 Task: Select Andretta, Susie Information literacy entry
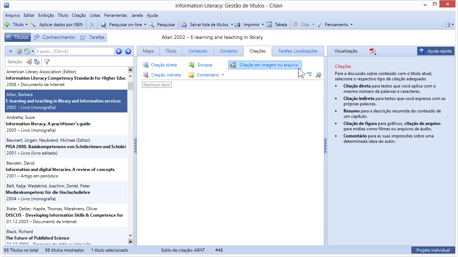[66, 124]
